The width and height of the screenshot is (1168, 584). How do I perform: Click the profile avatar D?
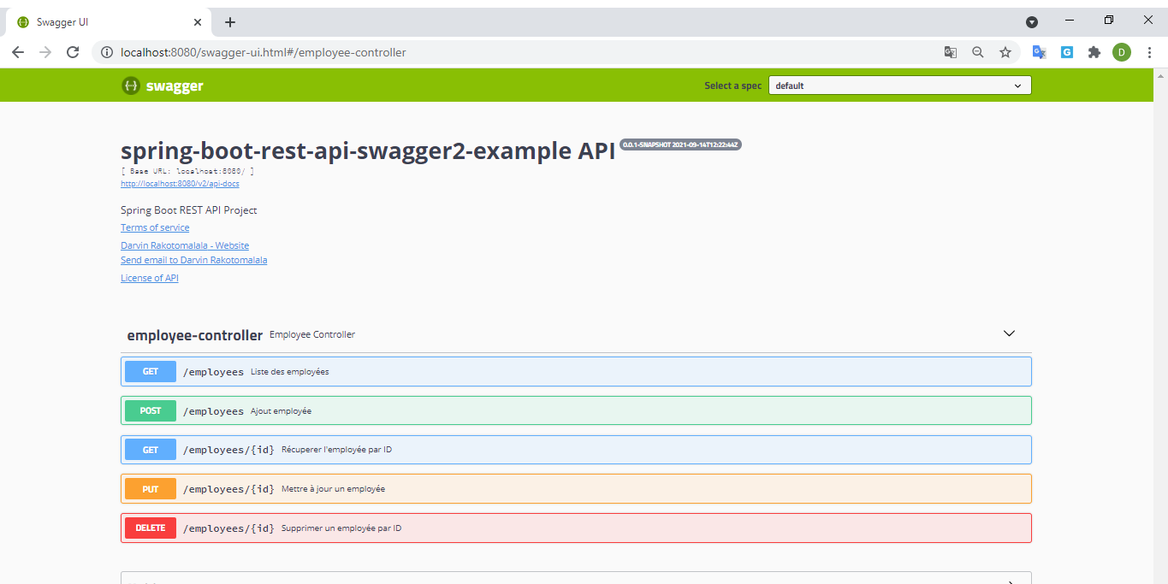1122,52
